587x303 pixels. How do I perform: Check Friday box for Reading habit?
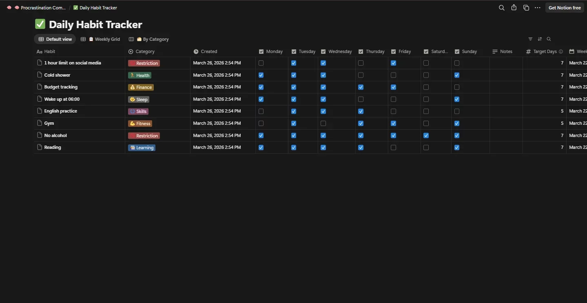pyautogui.click(x=393, y=148)
